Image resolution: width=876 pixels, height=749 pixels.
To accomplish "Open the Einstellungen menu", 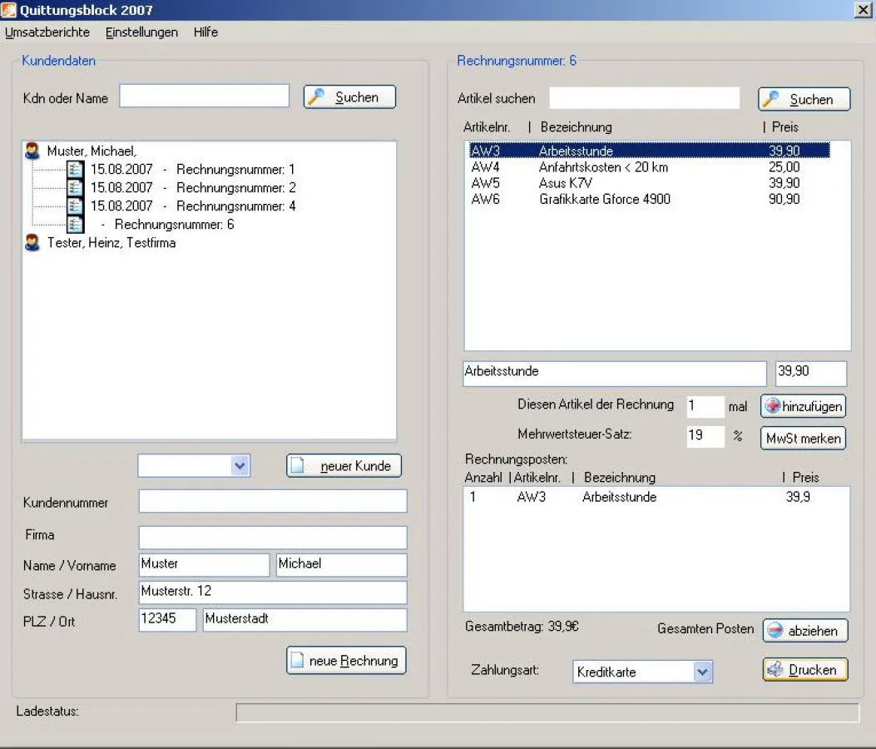I will point(141,32).
